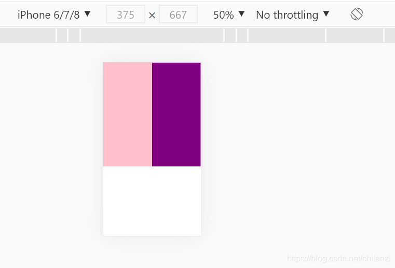
Task: Select the fourth breakpoint marker from the left
Action: (224, 35)
